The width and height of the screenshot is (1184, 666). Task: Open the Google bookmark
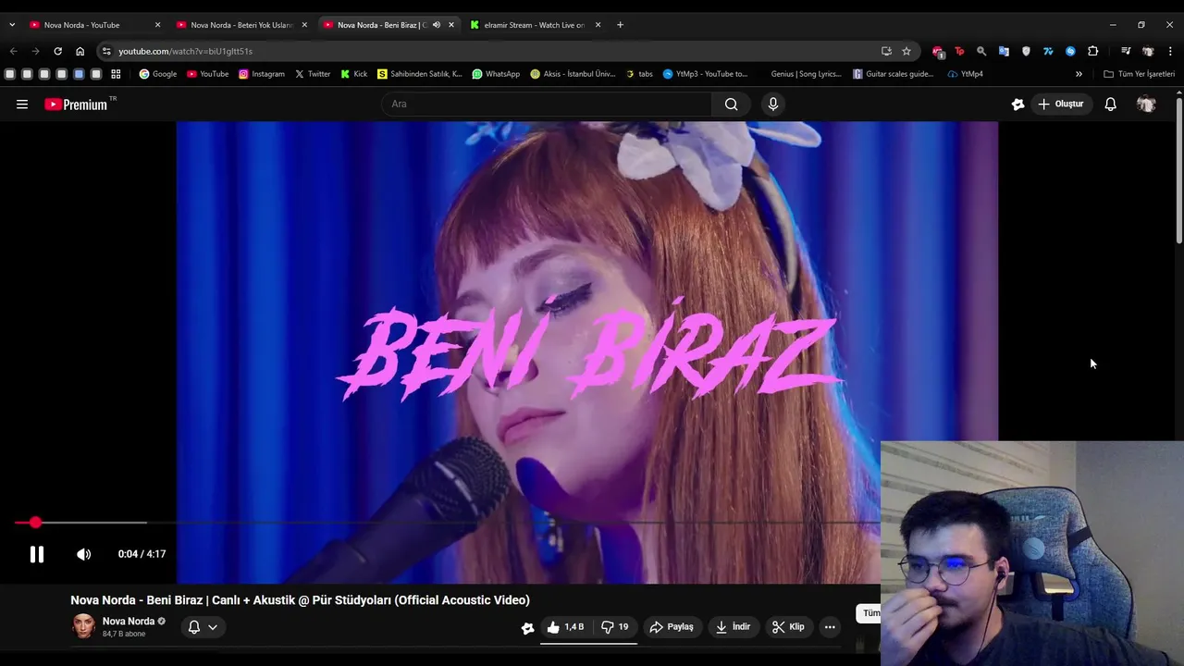[x=157, y=74]
